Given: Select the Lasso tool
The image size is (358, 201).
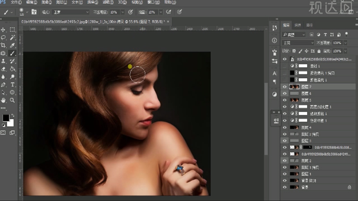Looking at the screenshot, I should (3, 38).
